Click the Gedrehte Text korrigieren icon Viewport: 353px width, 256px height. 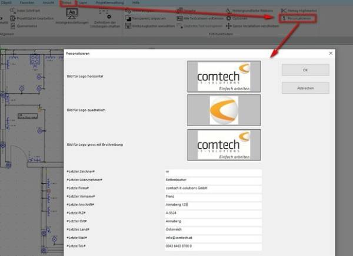(x=180, y=26)
